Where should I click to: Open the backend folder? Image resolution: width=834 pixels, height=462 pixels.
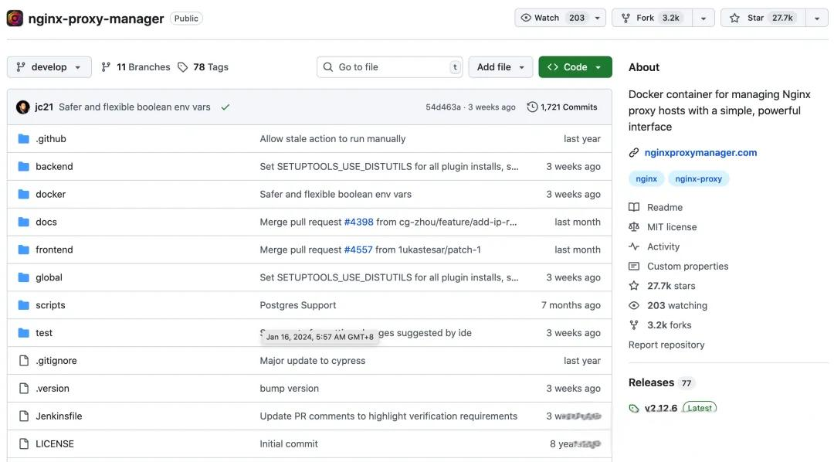pyautogui.click(x=54, y=166)
